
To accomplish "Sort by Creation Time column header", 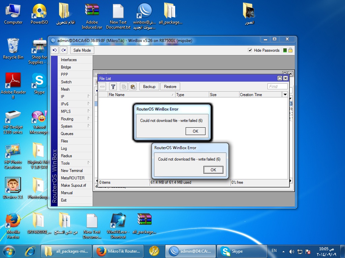I will pyautogui.click(x=260, y=94).
